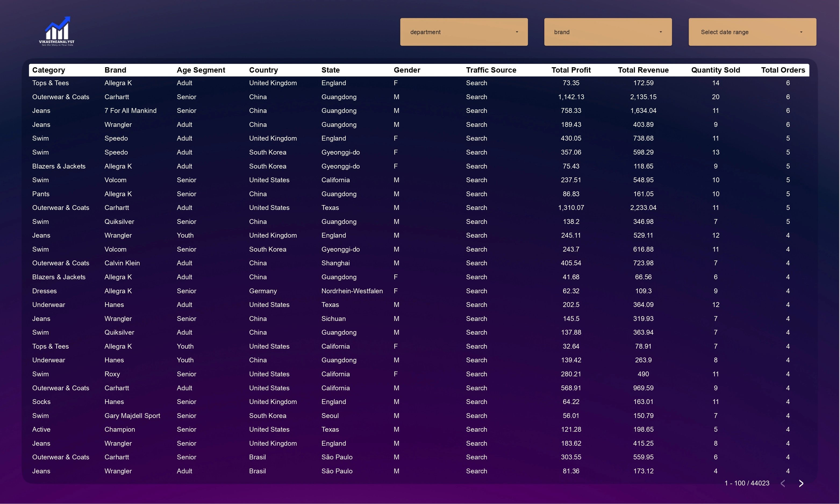The height and width of the screenshot is (504, 840).
Task: Select the Gary Majdell Sport brand cell
Action: click(132, 416)
